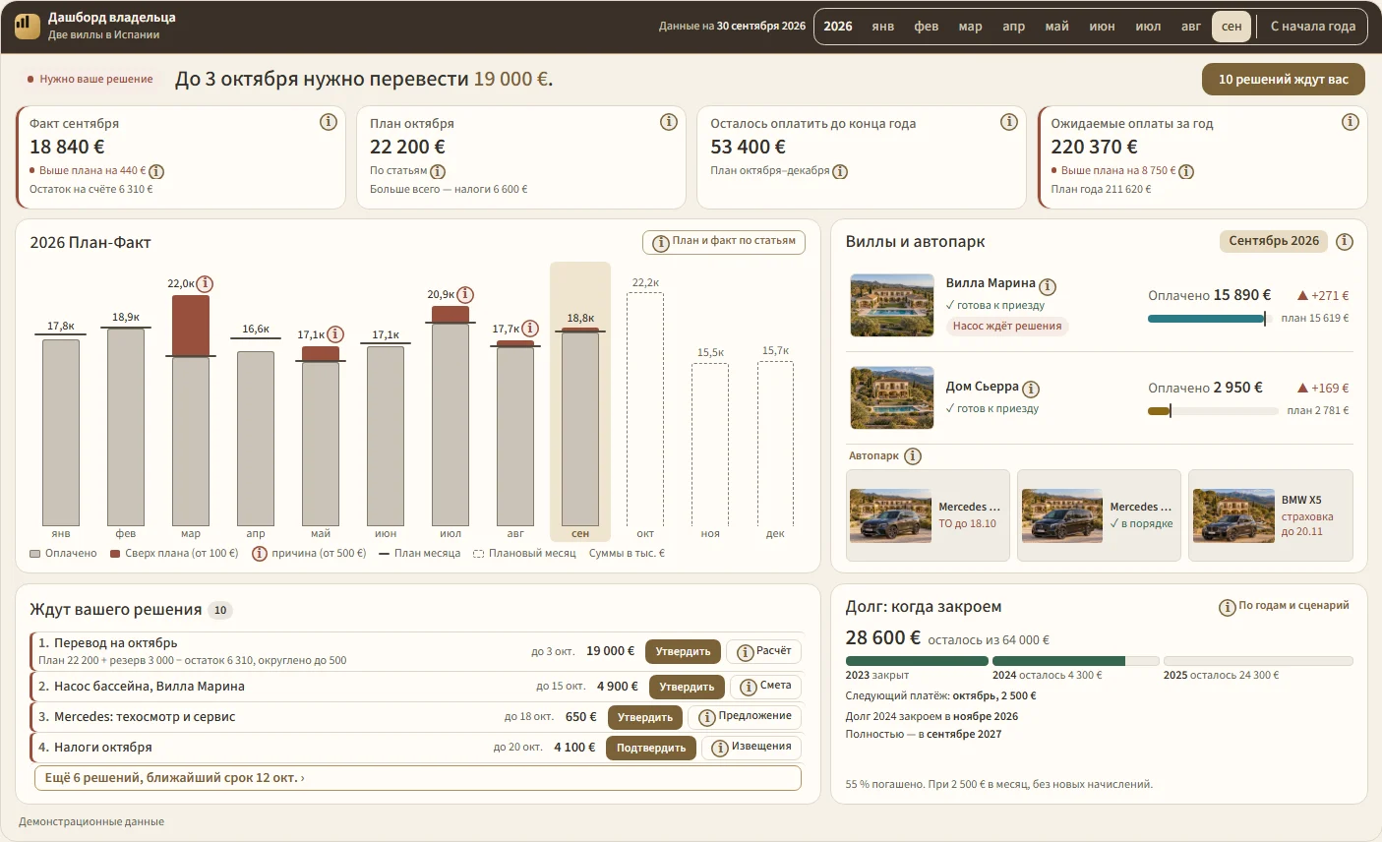Click info icon beside Автопарк heading
This screenshot has height=842, width=1382.
click(913, 456)
